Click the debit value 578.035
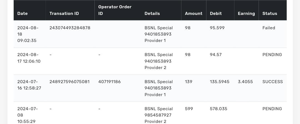 coord(219,109)
